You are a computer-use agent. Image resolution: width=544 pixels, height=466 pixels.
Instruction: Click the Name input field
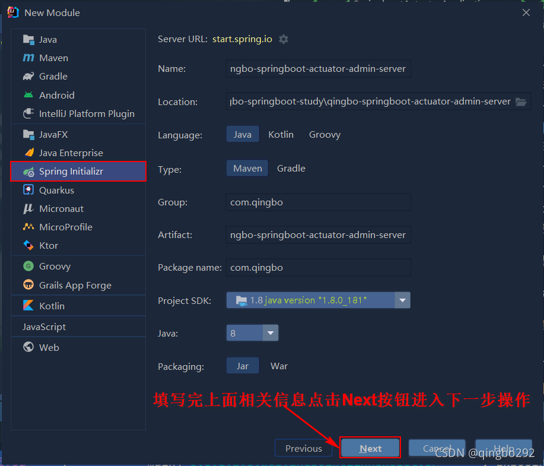(318, 69)
